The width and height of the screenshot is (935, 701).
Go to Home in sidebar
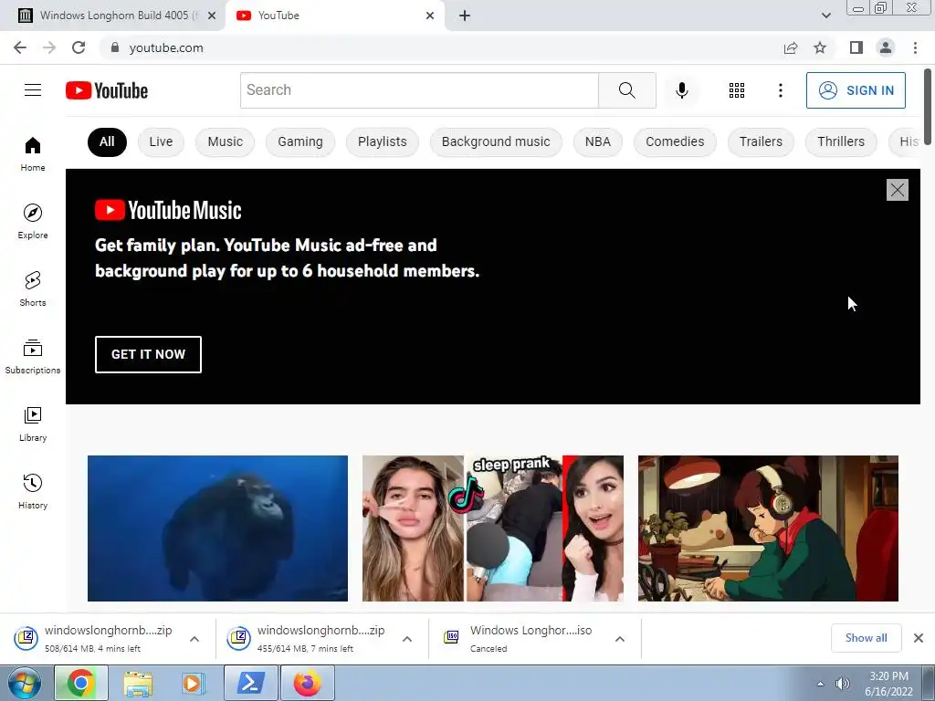click(33, 153)
